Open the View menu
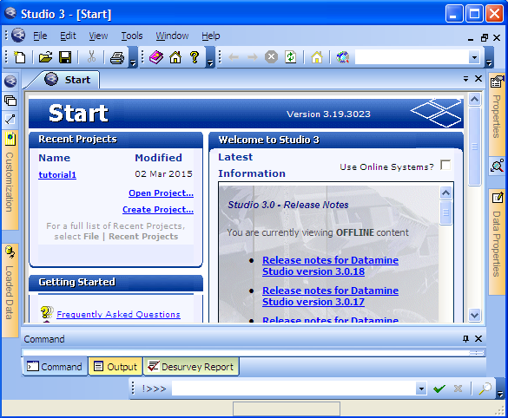Image resolution: width=508 pixels, height=418 pixels. [x=98, y=36]
